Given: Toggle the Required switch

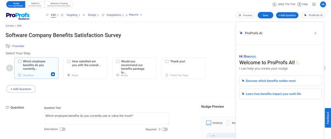Looking at the screenshot, I should coord(165,130).
